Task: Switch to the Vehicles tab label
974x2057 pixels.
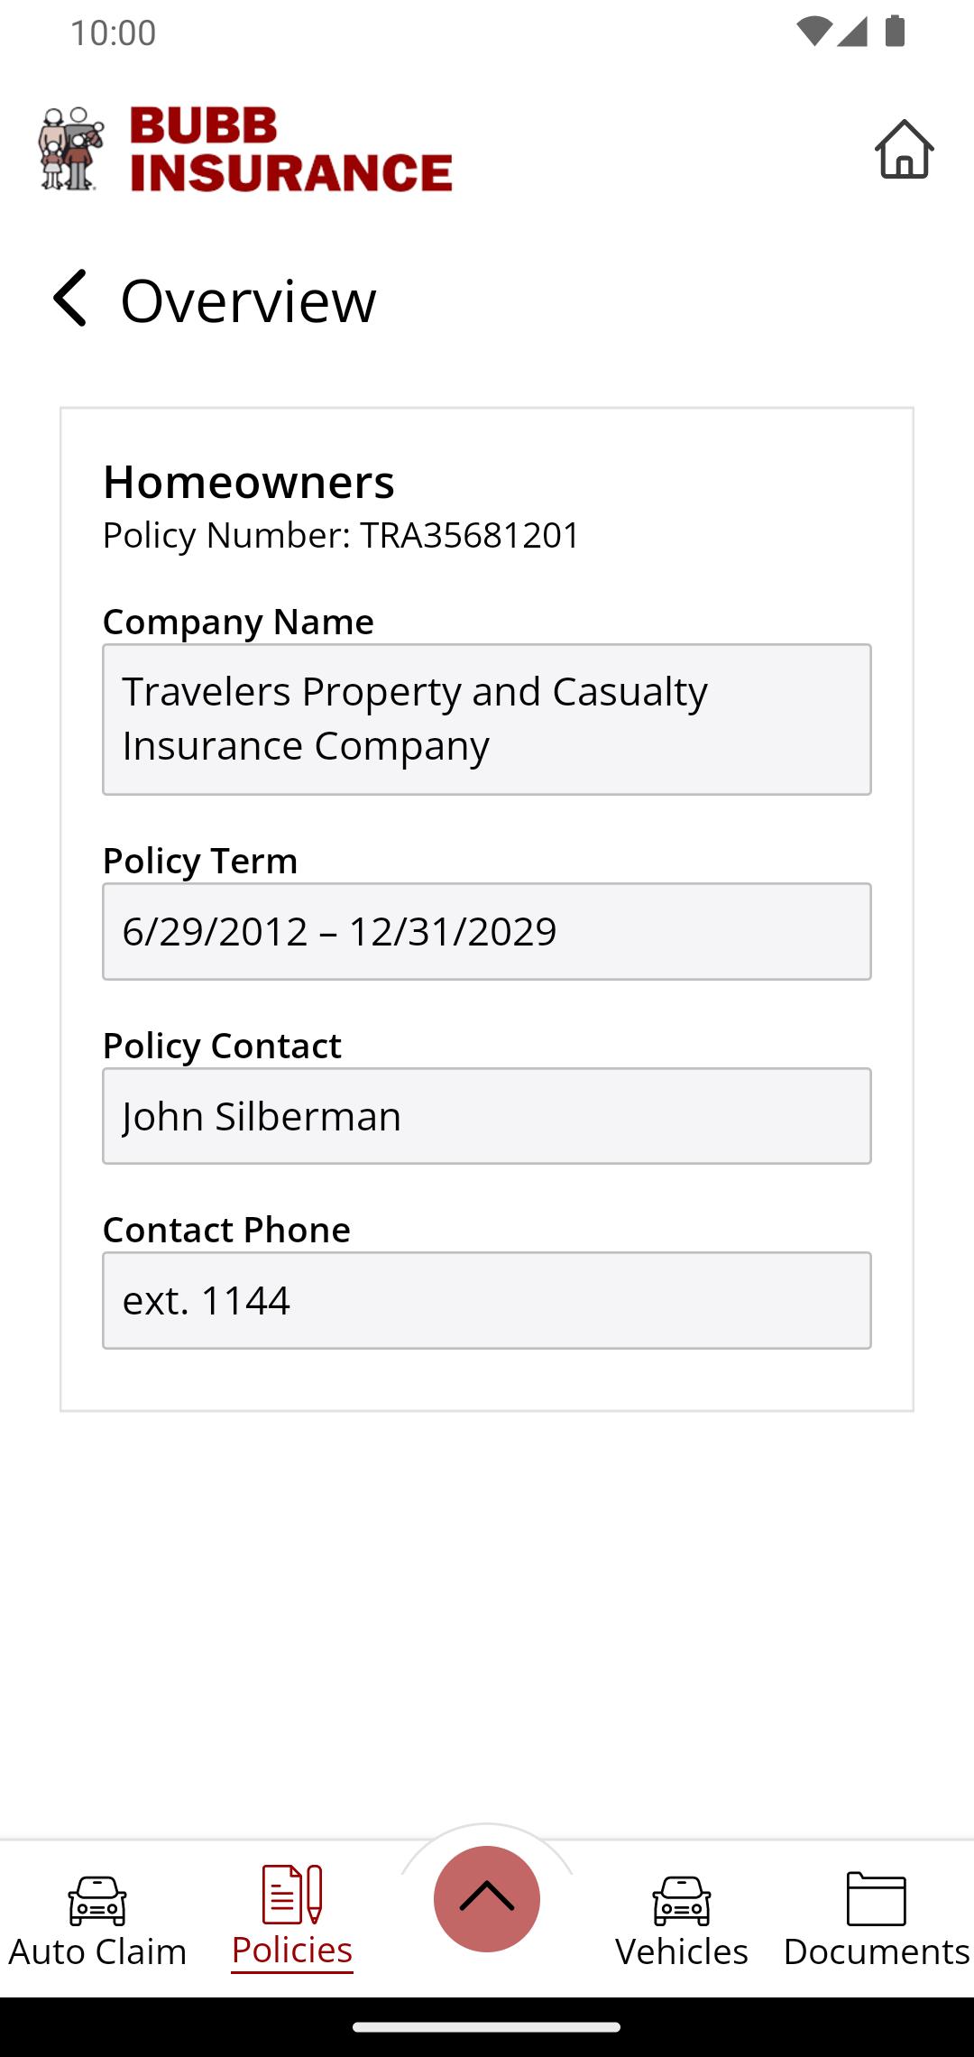Action: [x=682, y=1951]
